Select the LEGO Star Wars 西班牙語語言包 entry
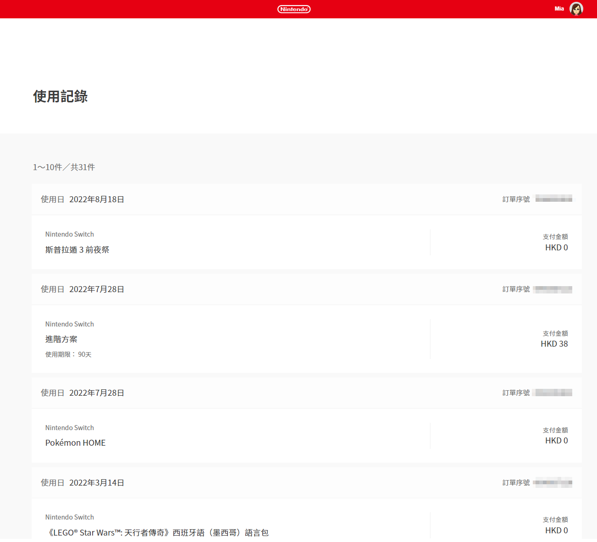Viewport: 597px width, 542px height. tap(157, 533)
